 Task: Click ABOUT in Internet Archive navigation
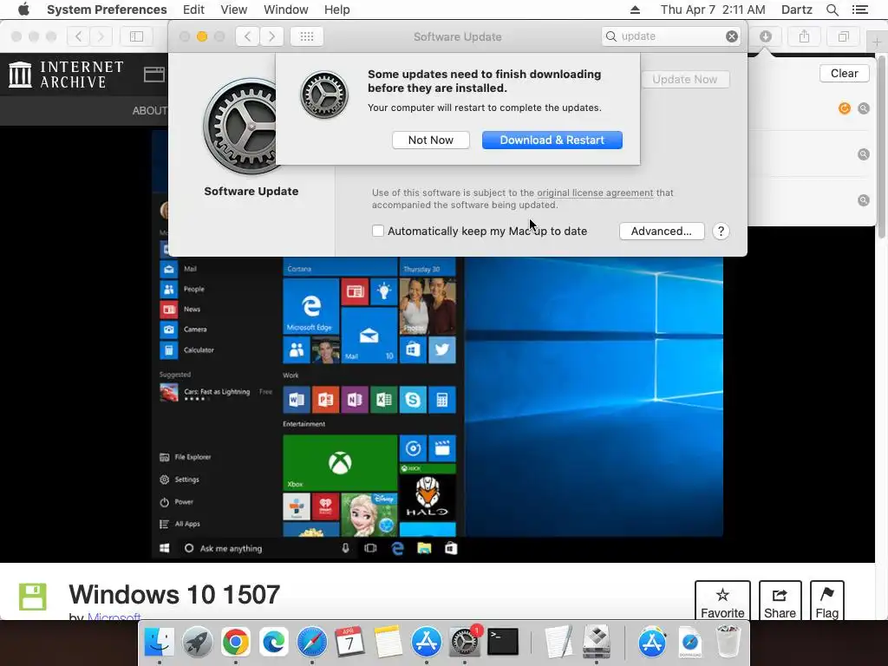tap(149, 111)
